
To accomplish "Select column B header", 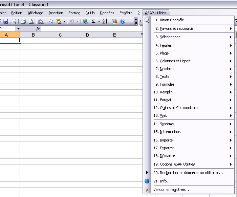I will [33, 35].
